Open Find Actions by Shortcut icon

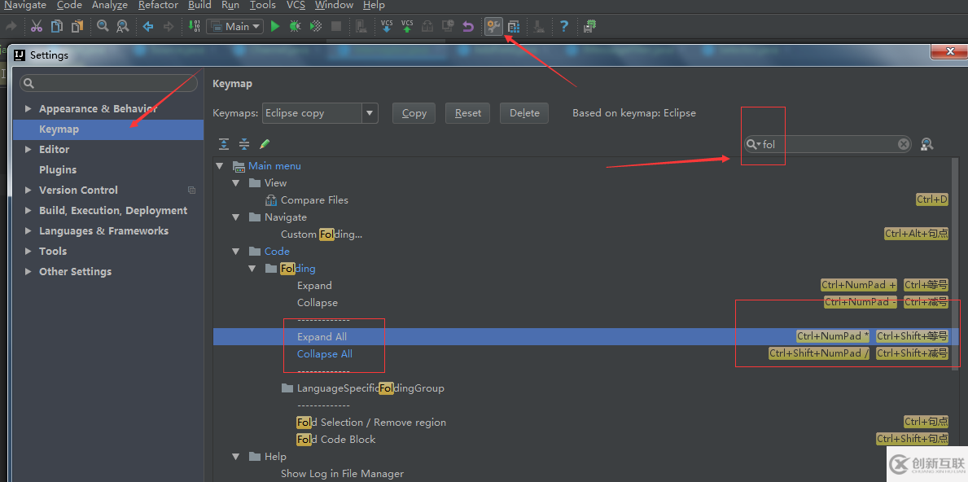926,144
